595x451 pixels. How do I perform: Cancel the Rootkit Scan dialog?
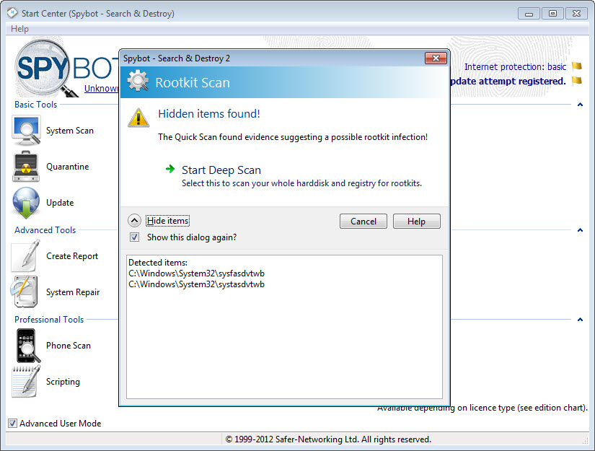click(x=363, y=222)
